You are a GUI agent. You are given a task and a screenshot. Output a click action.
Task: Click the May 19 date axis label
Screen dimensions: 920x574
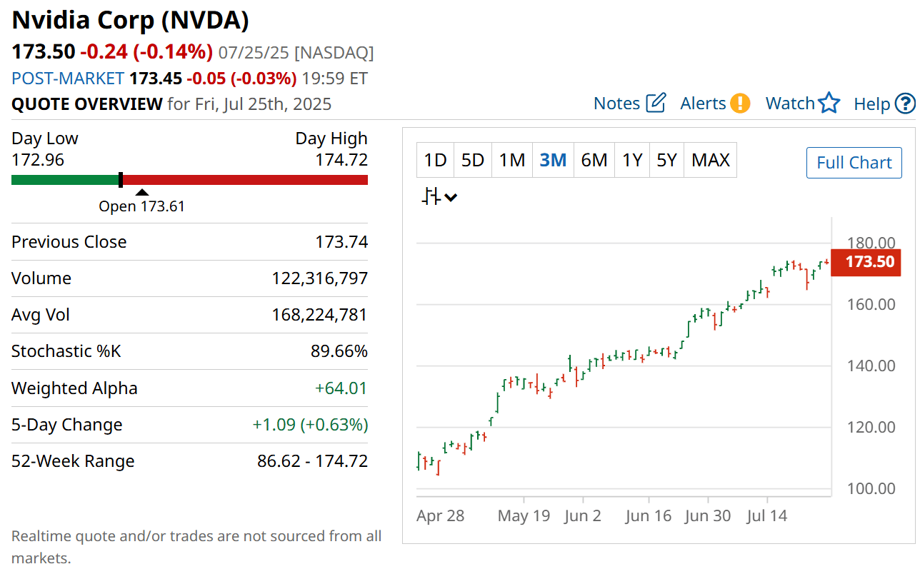pyautogui.click(x=524, y=515)
